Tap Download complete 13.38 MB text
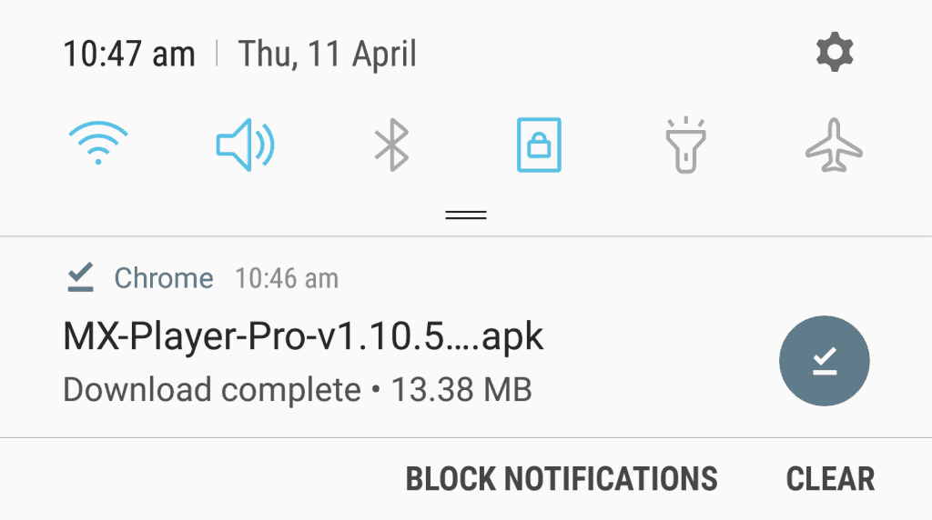The image size is (932, 520). click(x=298, y=390)
